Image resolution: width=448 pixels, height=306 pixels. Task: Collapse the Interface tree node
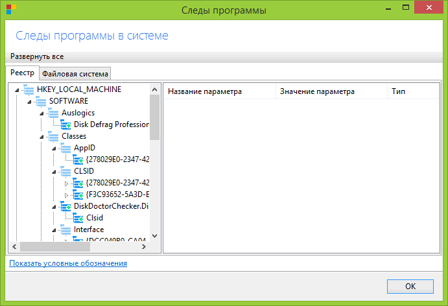point(53,230)
